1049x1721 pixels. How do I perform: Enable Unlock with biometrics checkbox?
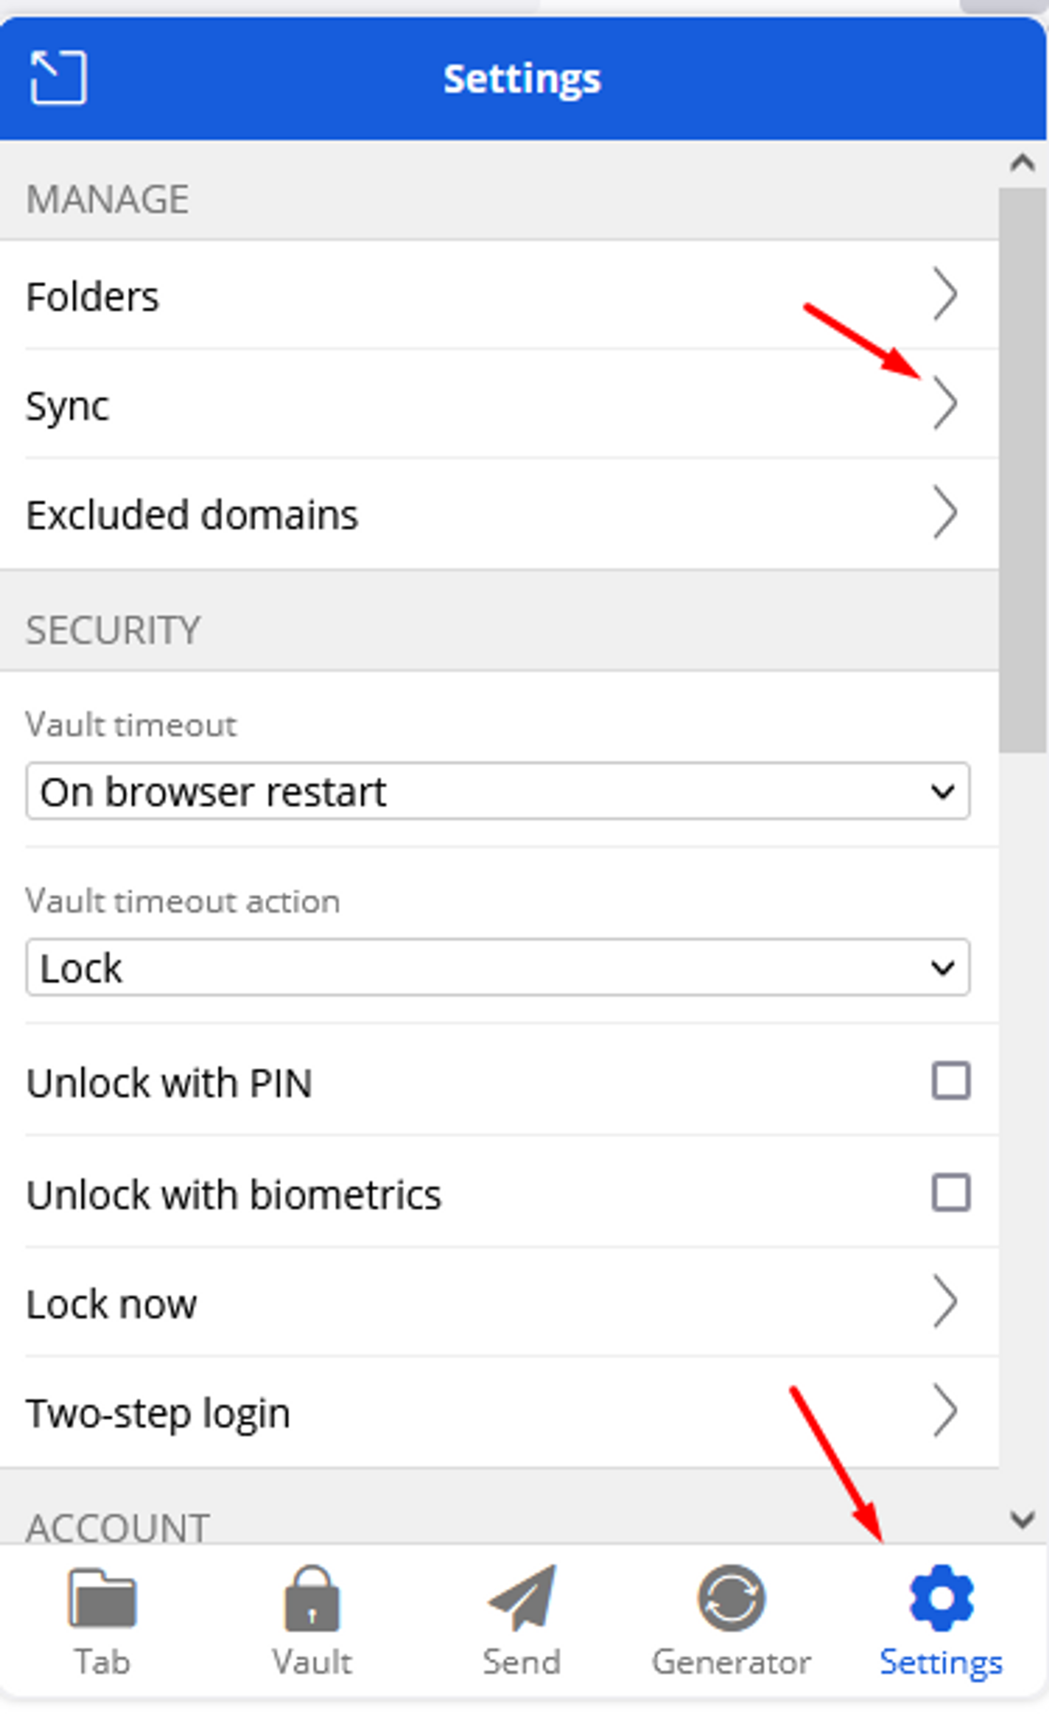[x=950, y=1193]
